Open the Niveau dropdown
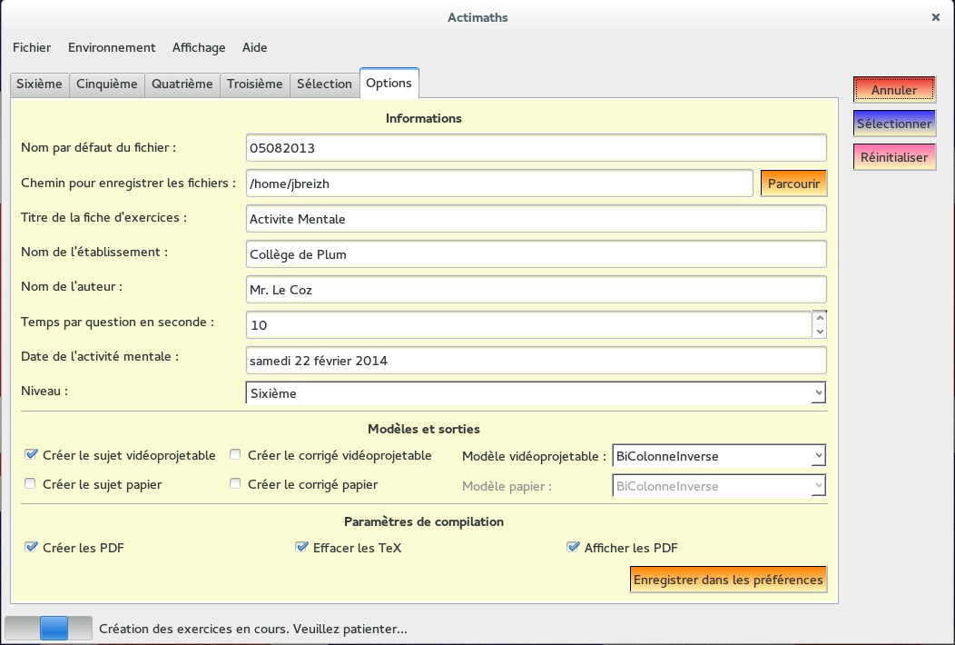955x645 pixels. click(536, 393)
